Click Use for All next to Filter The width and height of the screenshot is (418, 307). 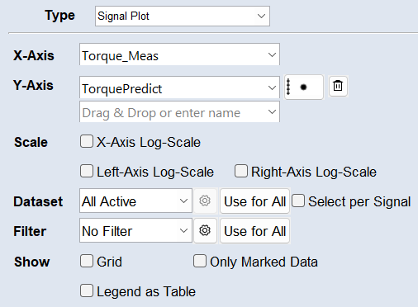(254, 231)
